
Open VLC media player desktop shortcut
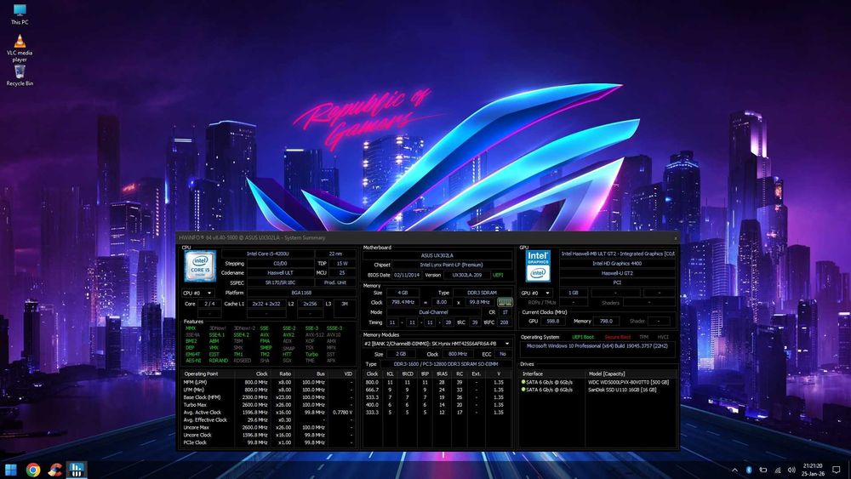(20, 48)
